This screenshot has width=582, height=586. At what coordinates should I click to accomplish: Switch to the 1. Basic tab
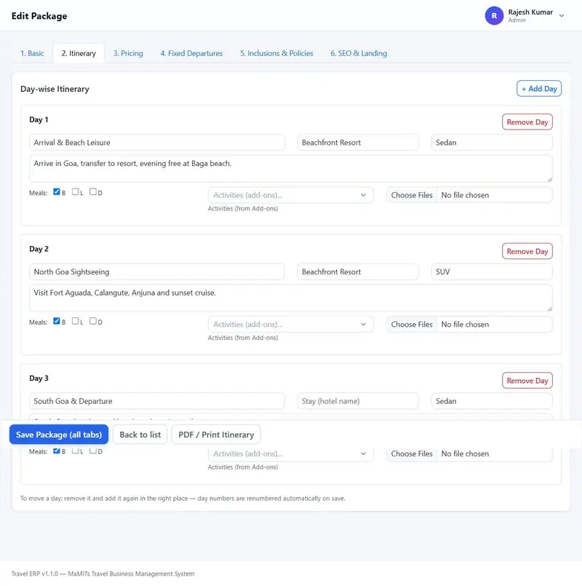32,53
